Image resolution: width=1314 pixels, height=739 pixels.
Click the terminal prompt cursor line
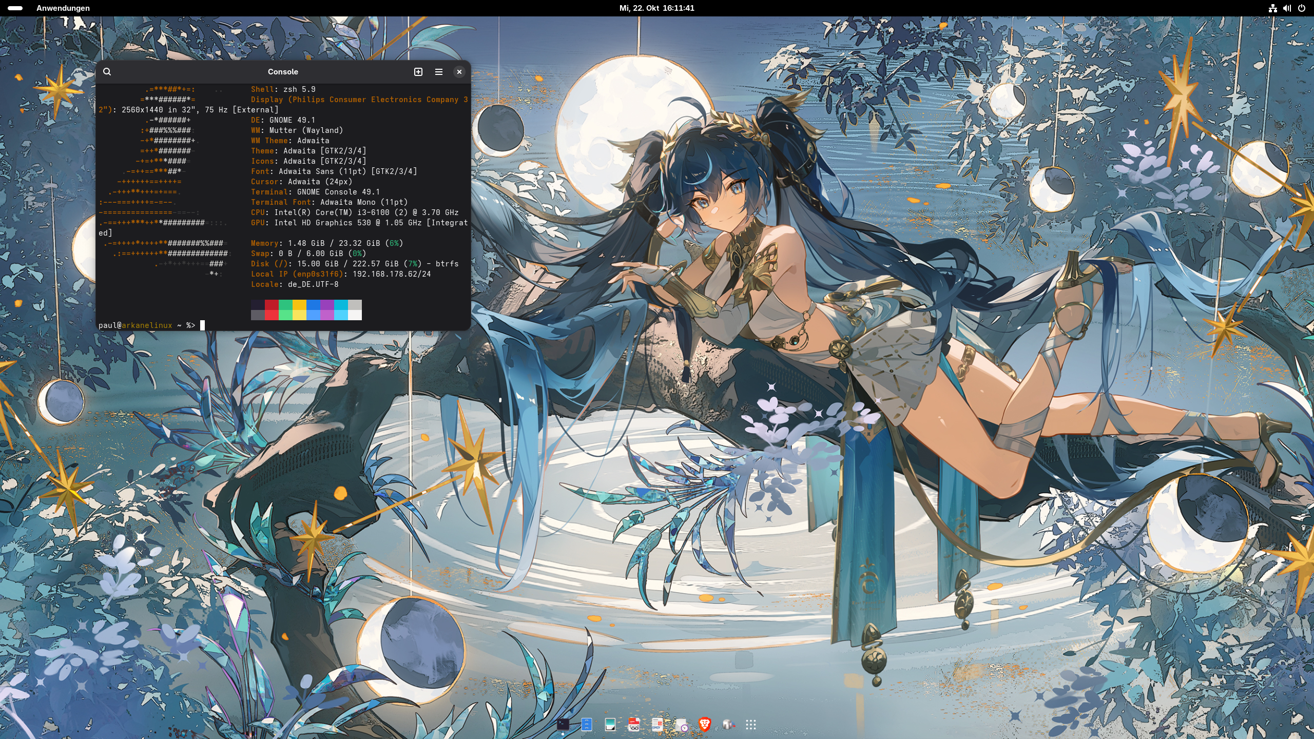[x=202, y=325]
